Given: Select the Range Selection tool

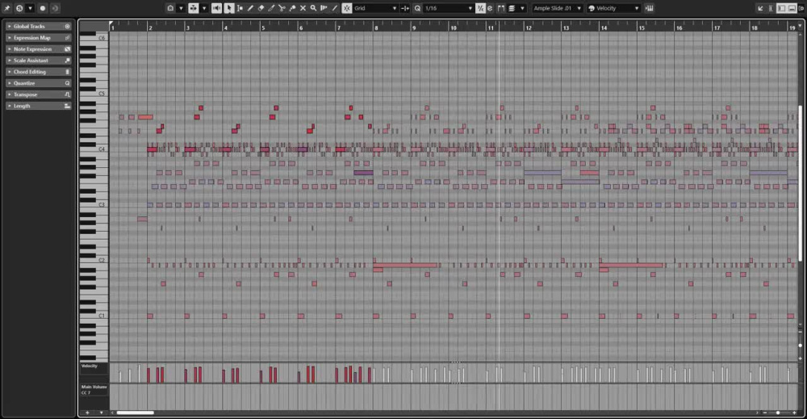Looking at the screenshot, I should pyautogui.click(x=240, y=8).
